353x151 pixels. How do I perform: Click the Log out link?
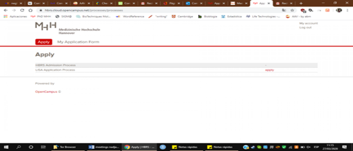(305, 27)
